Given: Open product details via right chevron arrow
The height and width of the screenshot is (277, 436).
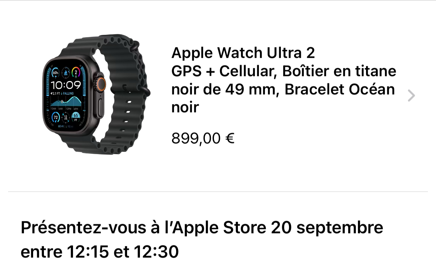Looking at the screenshot, I should pyautogui.click(x=411, y=96).
